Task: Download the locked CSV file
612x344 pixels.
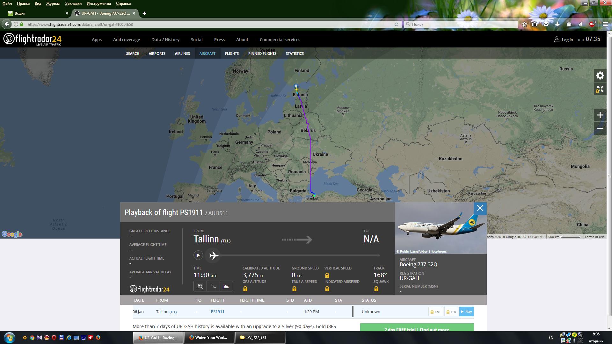Action: click(x=451, y=312)
